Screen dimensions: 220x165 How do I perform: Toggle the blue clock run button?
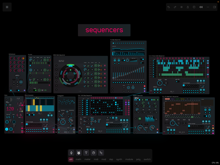(x=7, y=129)
